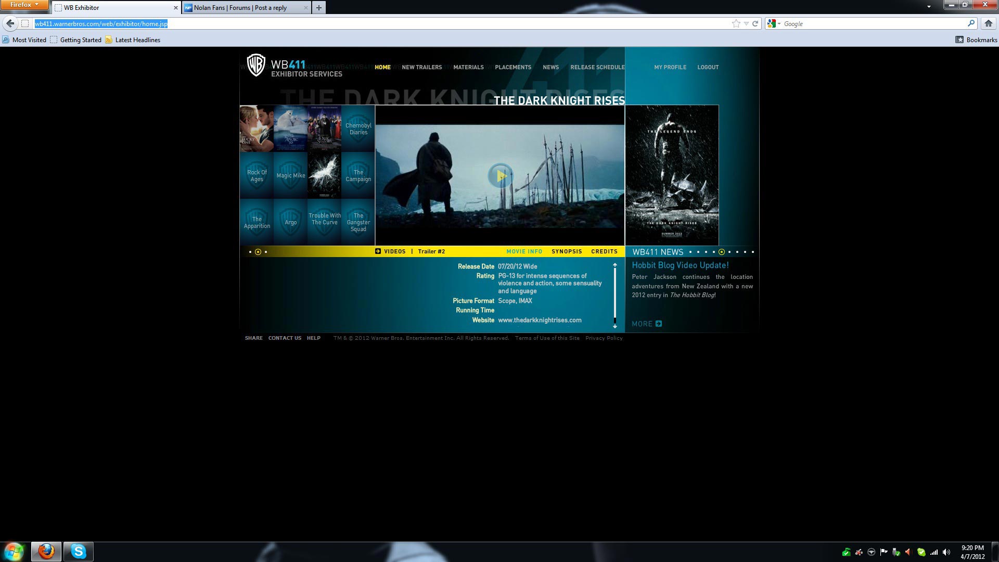The width and height of the screenshot is (999, 562).
Task: Switch to the SYNOPSIS tab
Action: point(567,251)
